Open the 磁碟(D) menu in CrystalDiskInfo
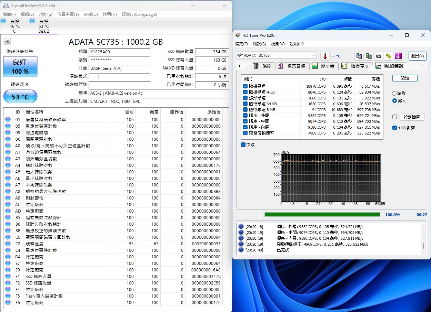The width and height of the screenshot is (431, 312). 91,14
